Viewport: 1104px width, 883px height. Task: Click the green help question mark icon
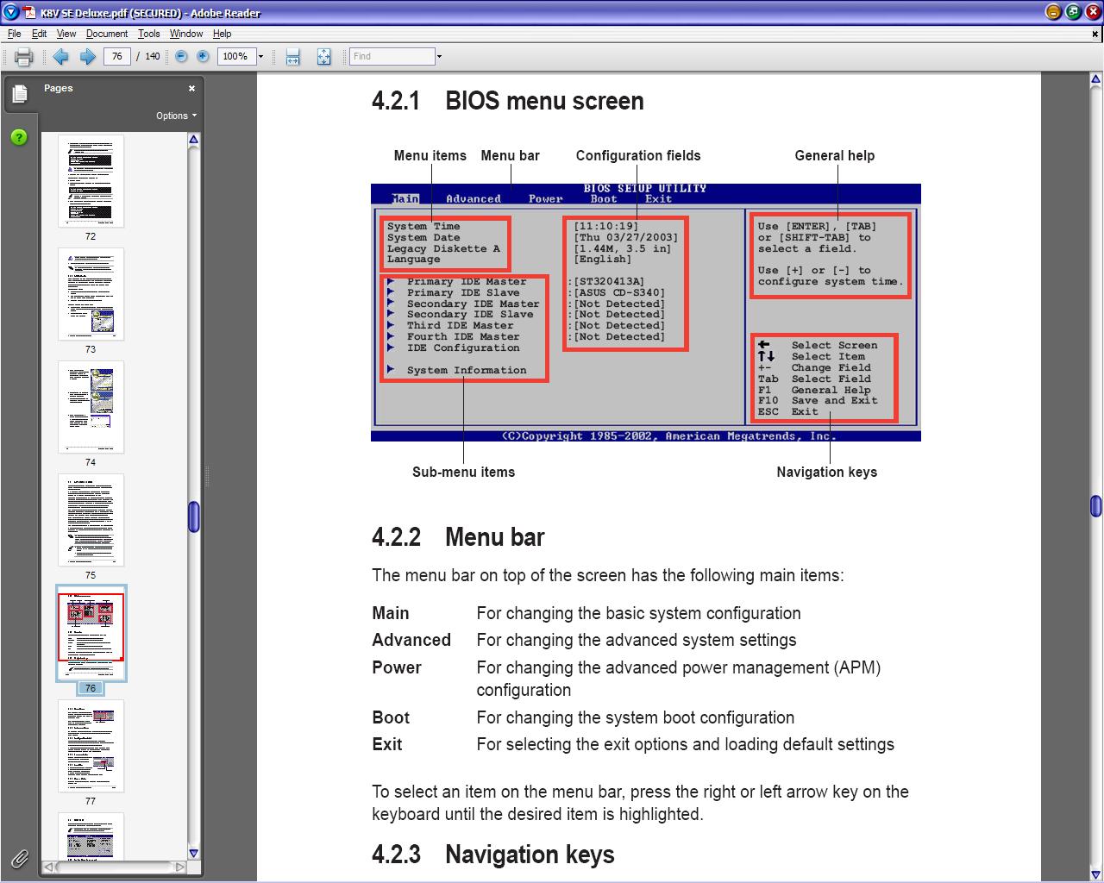[19, 137]
